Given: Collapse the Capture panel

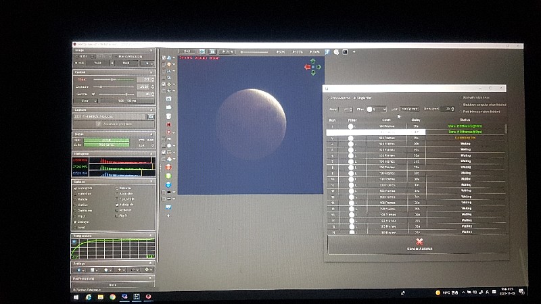Looking at the screenshot, I should [151, 110].
